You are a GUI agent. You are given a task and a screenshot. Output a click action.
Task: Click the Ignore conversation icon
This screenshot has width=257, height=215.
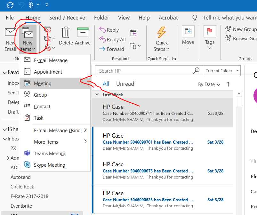coord(47,30)
